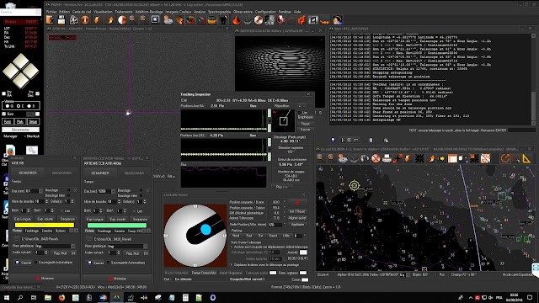
Task: Open Nom générique dropdown in ARTEMIS CCD panel
Action: point(146,246)
